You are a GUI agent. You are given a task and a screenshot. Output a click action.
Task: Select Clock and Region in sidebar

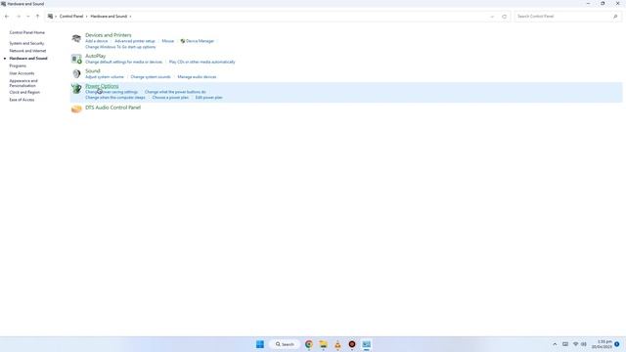click(x=24, y=92)
